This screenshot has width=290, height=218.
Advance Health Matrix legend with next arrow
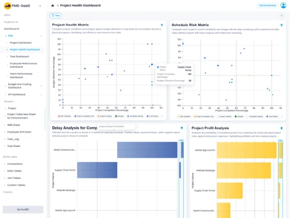coord(162,116)
